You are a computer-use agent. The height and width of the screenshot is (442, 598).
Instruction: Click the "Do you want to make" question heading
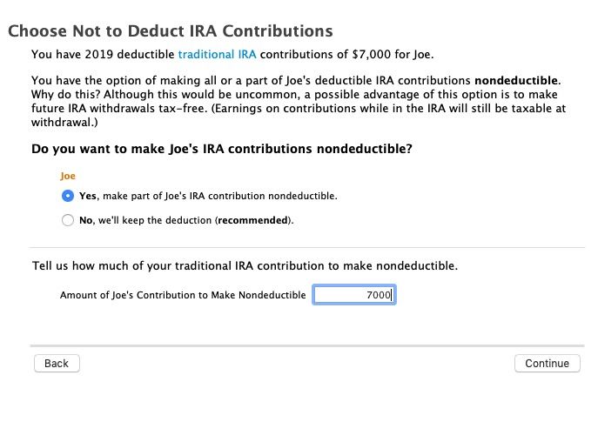(x=222, y=149)
